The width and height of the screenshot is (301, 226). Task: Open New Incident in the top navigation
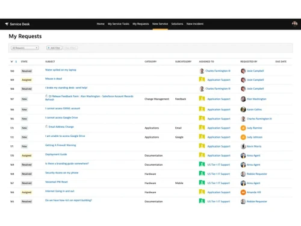(x=195, y=24)
